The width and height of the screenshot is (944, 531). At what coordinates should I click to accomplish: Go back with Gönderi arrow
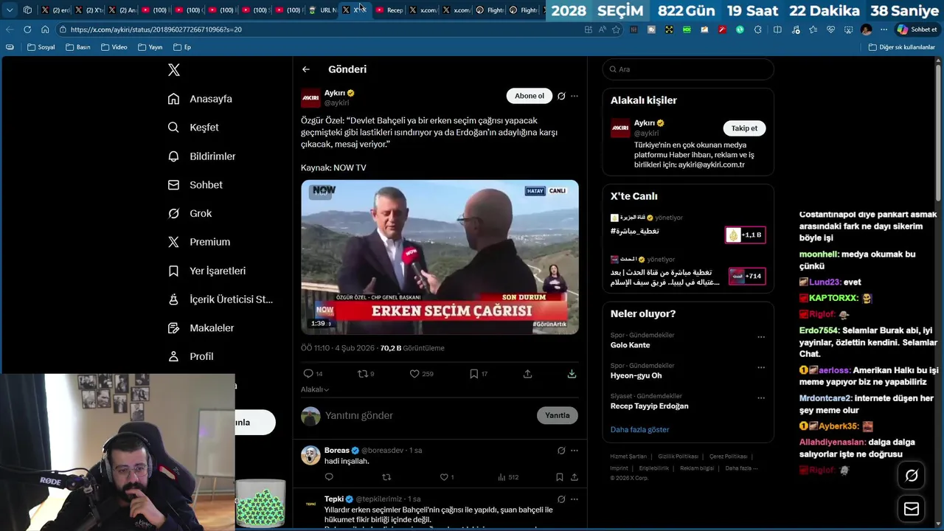coord(306,69)
